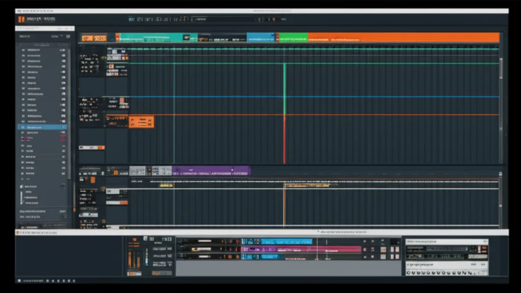Select the small yellow clip in the lower editor
This screenshot has height=293, width=521.
(x=166, y=185)
